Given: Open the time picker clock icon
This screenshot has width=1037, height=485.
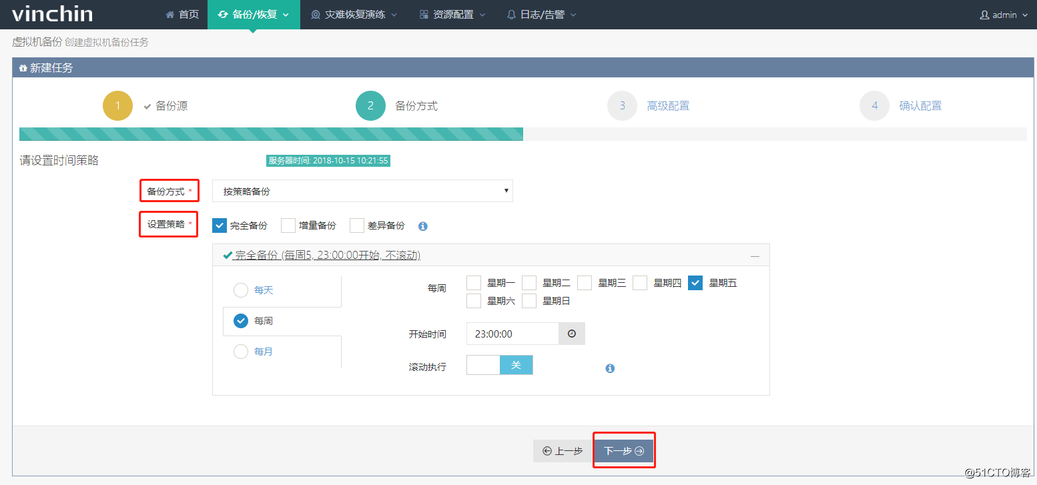Looking at the screenshot, I should tap(572, 334).
